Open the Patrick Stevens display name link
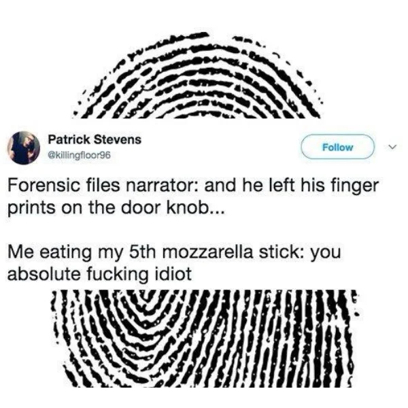Viewport: 408px width, 408px height. click(95, 139)
